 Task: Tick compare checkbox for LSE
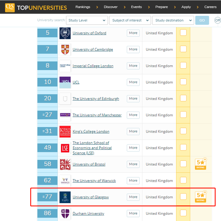pyautogui.click(x=183, y=148)
